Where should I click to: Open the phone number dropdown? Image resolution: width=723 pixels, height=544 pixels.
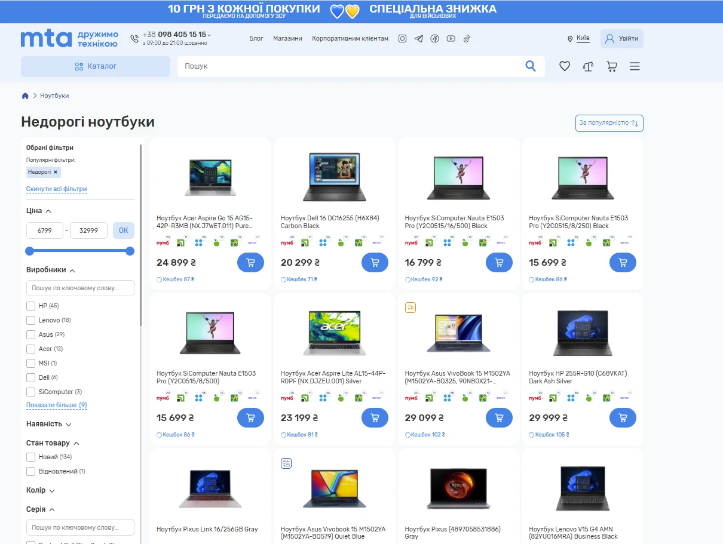(x=209, y=35)
